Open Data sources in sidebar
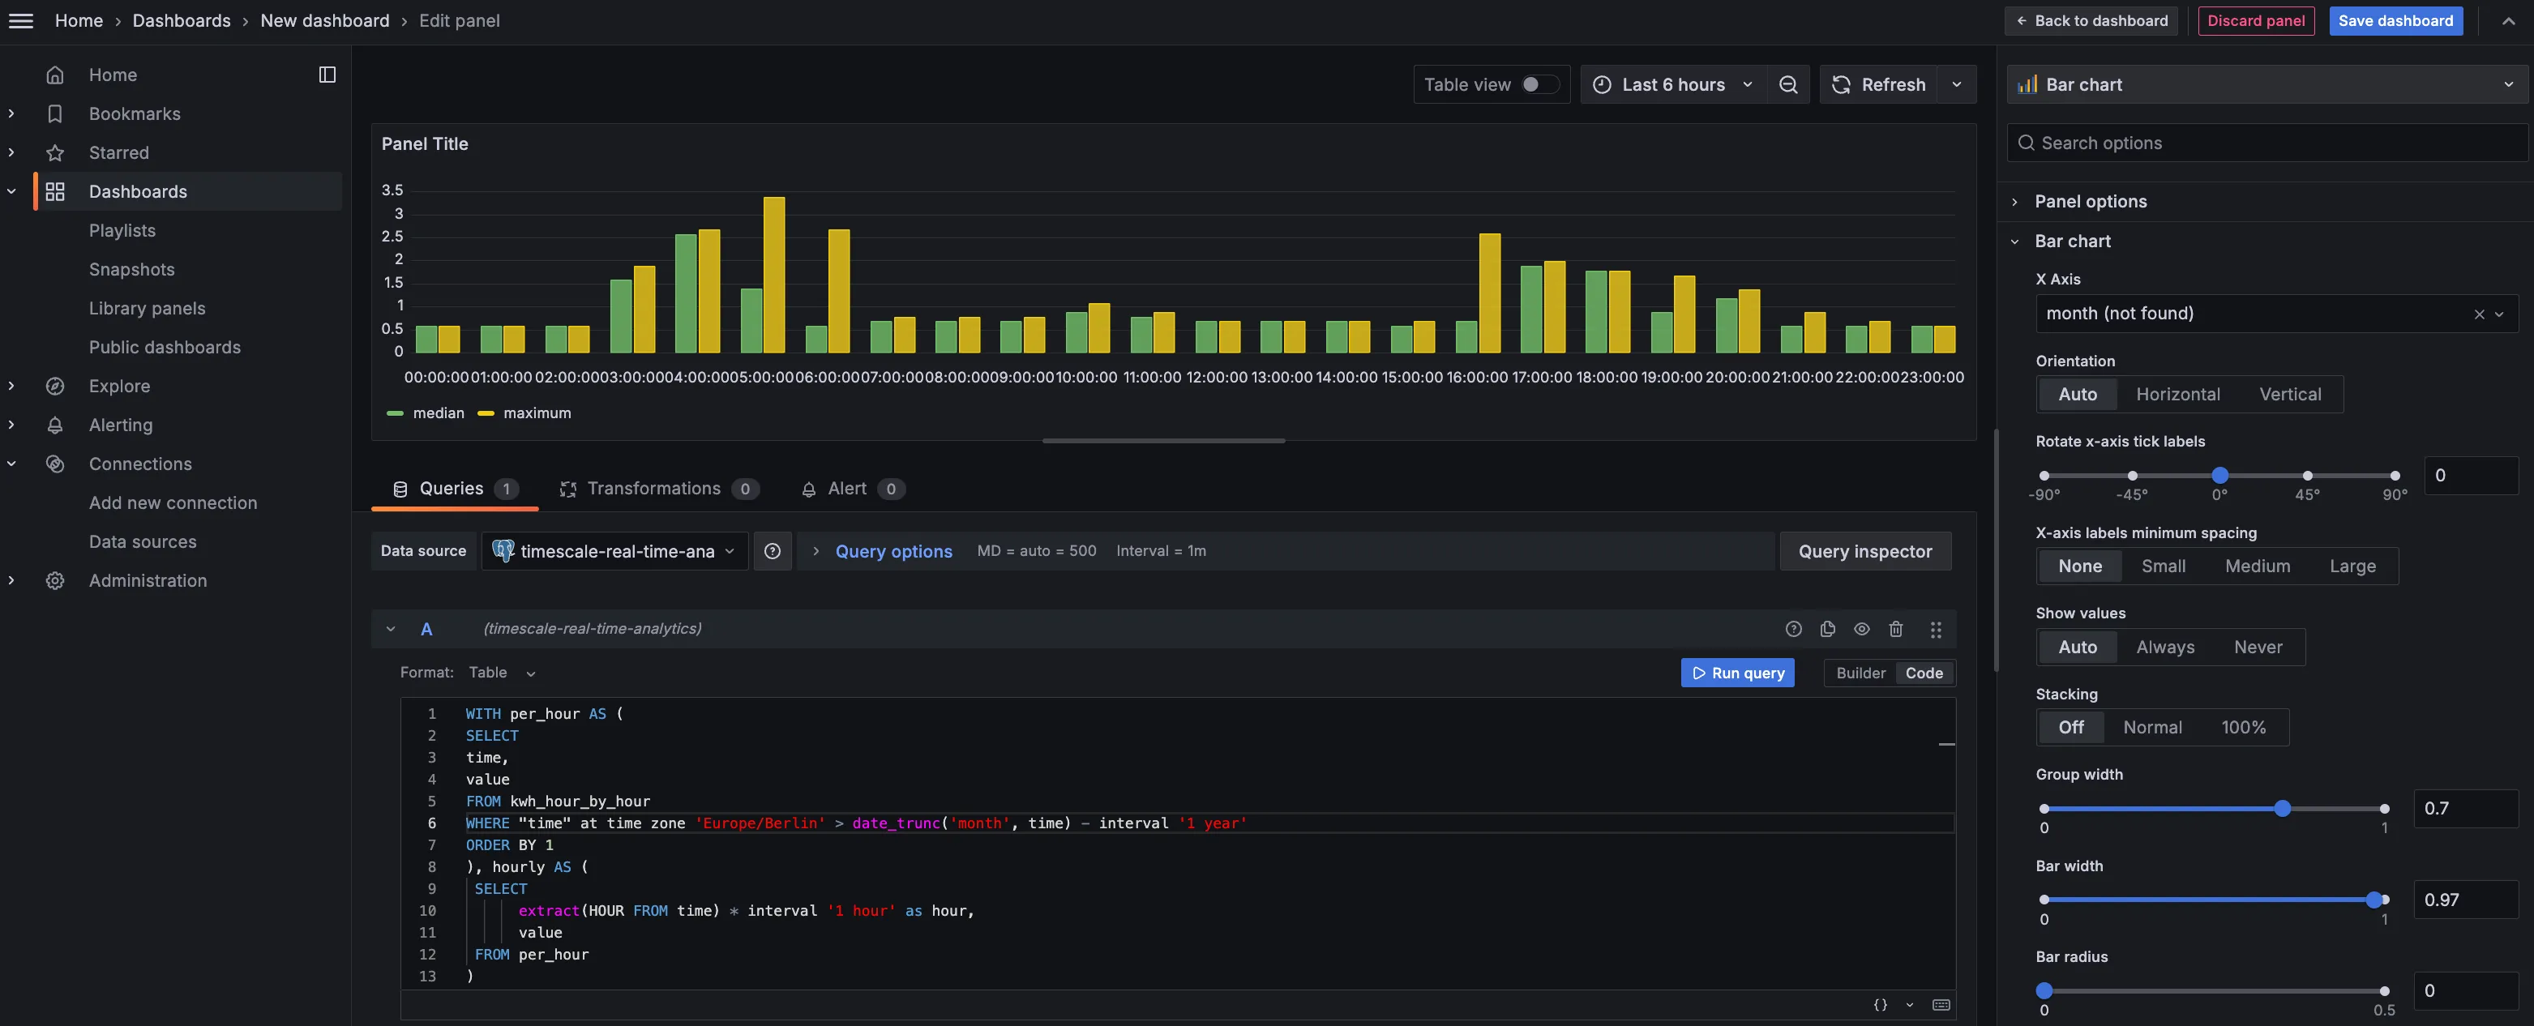This screenshot has height=1026, width=2534. pyautogui.click(x=143, y=542)
